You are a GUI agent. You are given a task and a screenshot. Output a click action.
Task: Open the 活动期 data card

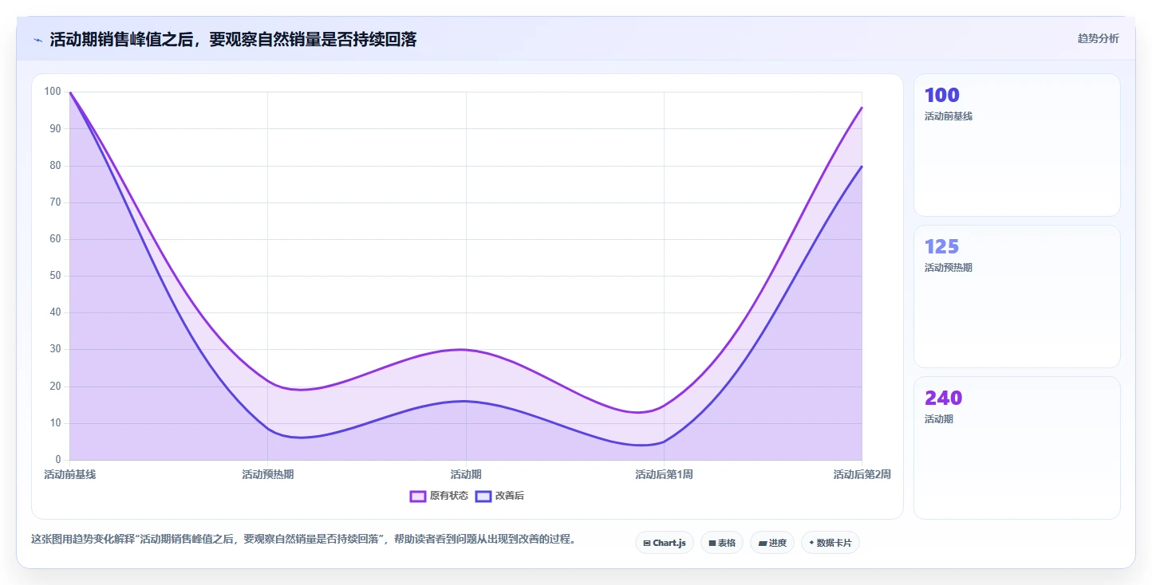coord(1017,448)
